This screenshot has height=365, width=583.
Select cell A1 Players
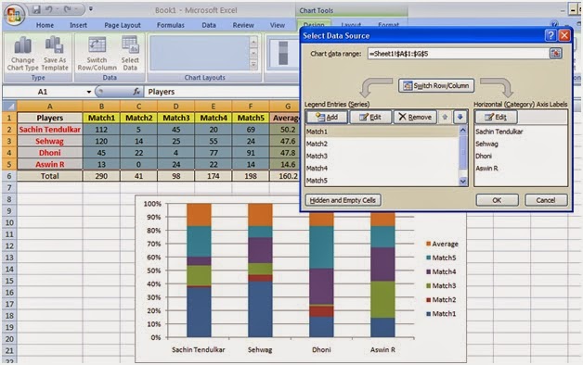point(50,118)
